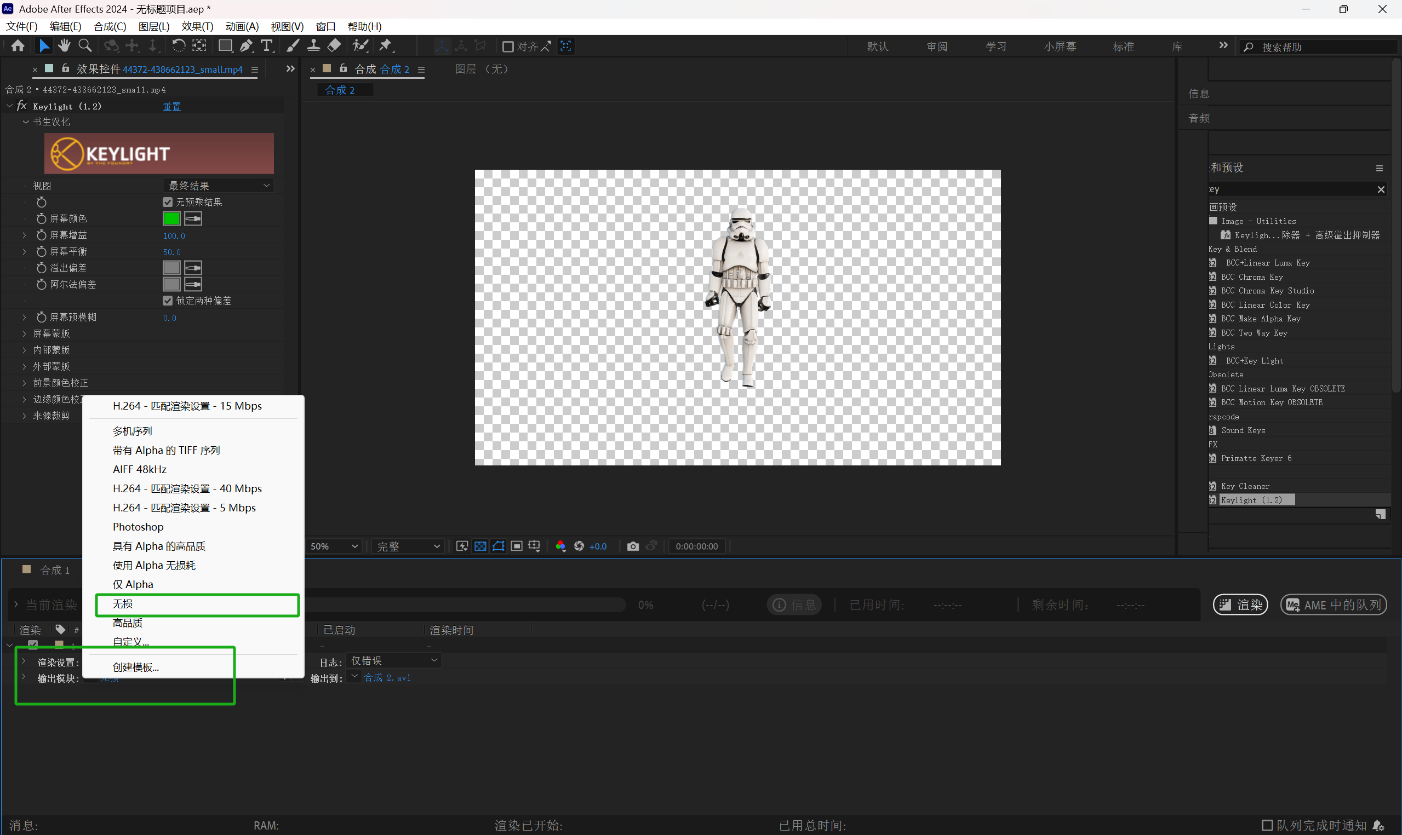Toggle the 对齐 snapping checkbox
The height and width of the screenshot is (835, 1402).
tap(508, 46)
